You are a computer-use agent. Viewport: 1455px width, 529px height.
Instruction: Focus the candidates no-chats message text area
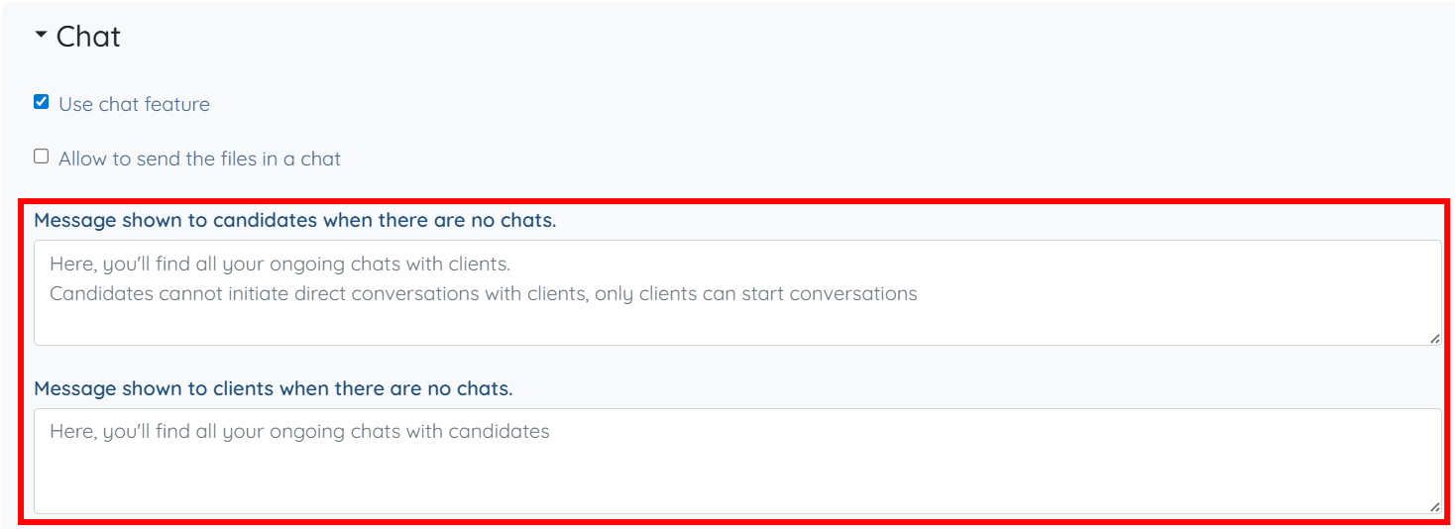pos(736,292)
